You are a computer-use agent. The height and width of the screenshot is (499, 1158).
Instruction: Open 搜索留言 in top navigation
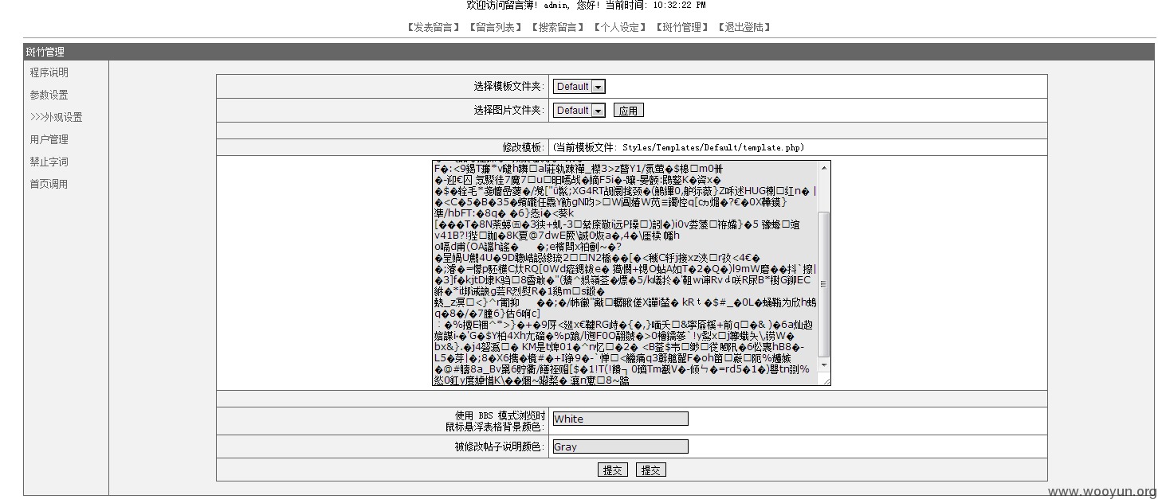(558, 27)
